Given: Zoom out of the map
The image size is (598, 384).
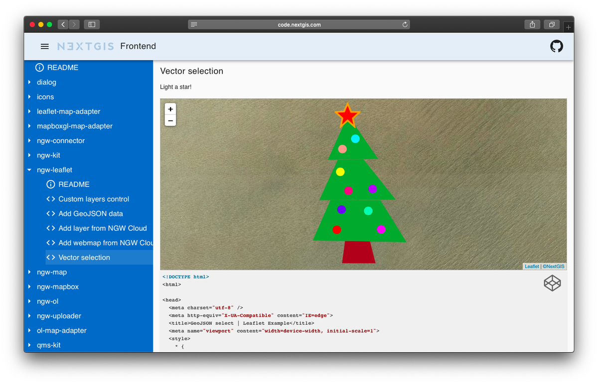Looking at the screenshot, I should coord(170,120).
